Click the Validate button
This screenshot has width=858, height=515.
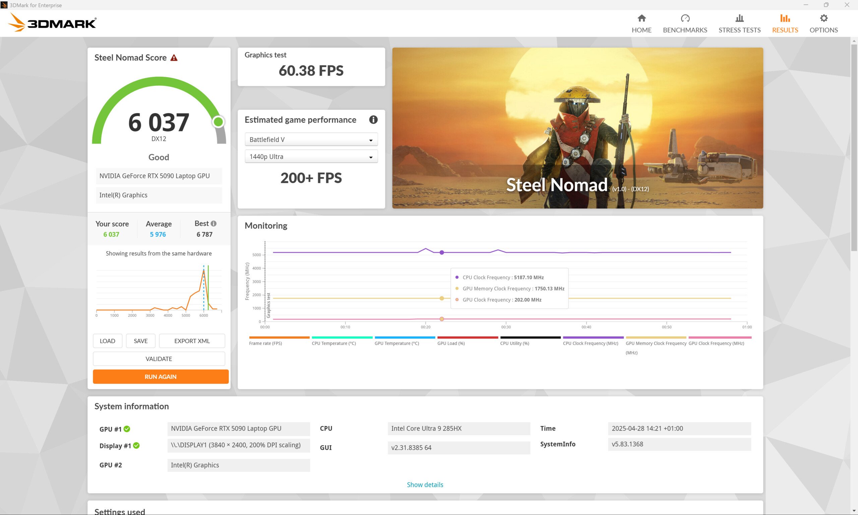point(159,359)
